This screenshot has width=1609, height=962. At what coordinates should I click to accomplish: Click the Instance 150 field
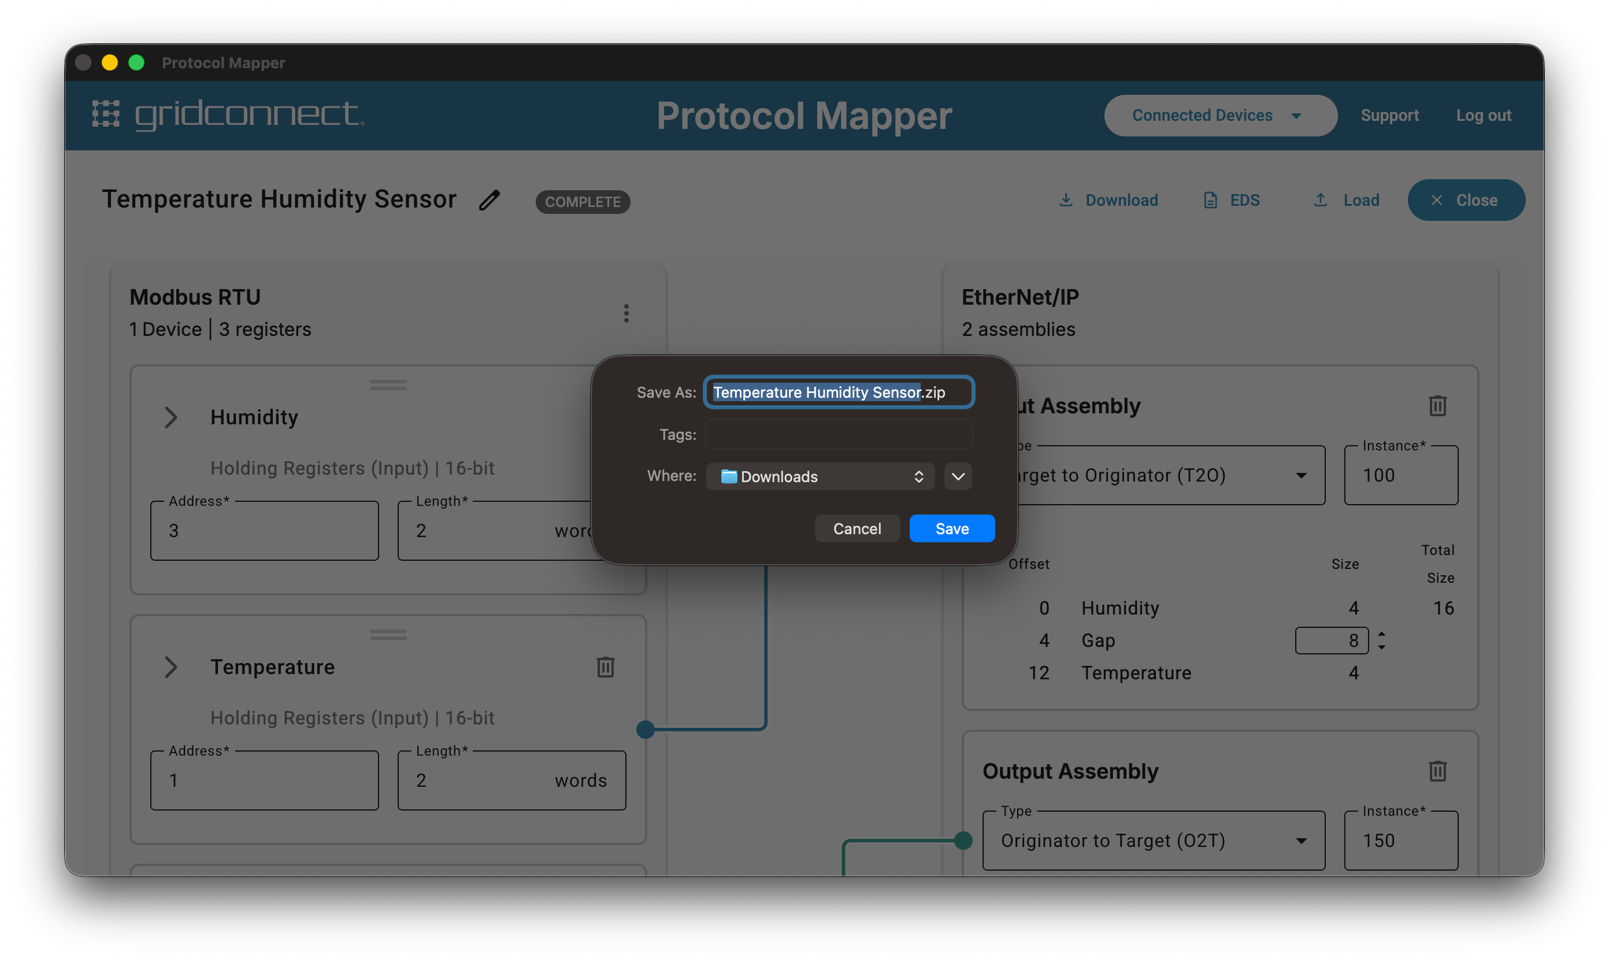pos(1401,841)
